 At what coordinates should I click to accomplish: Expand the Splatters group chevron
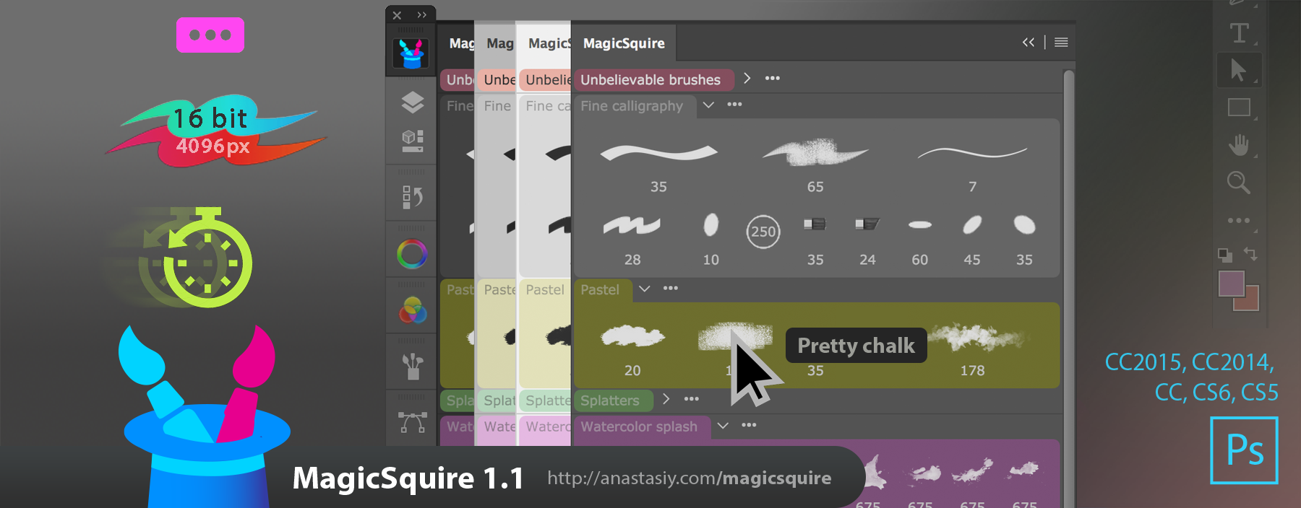point(666,399)
